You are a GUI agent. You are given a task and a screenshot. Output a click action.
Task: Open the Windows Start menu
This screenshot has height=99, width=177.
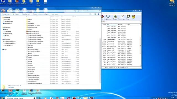(x=2, y=98)
